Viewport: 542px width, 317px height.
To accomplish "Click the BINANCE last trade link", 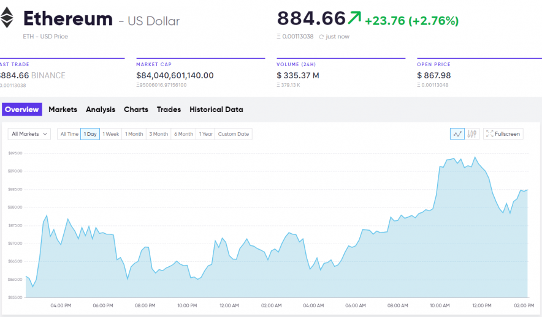I will 48,75.
